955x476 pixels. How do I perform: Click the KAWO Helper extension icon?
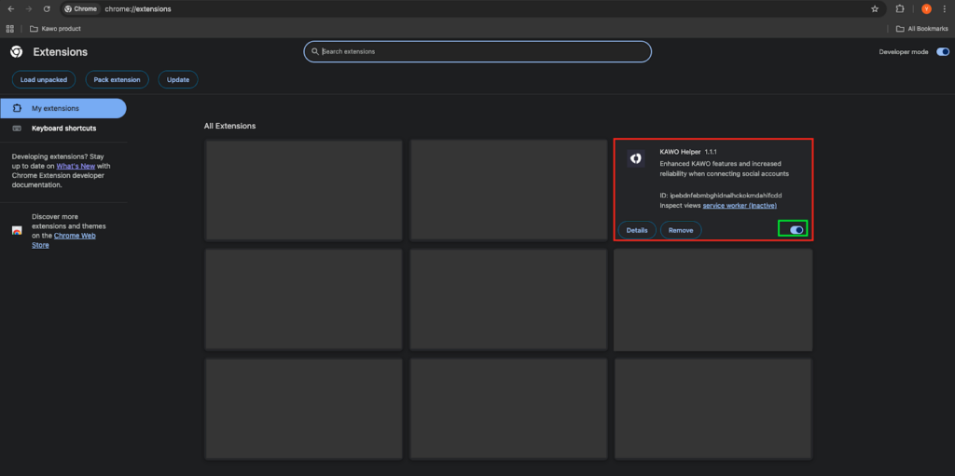point(635,158)
